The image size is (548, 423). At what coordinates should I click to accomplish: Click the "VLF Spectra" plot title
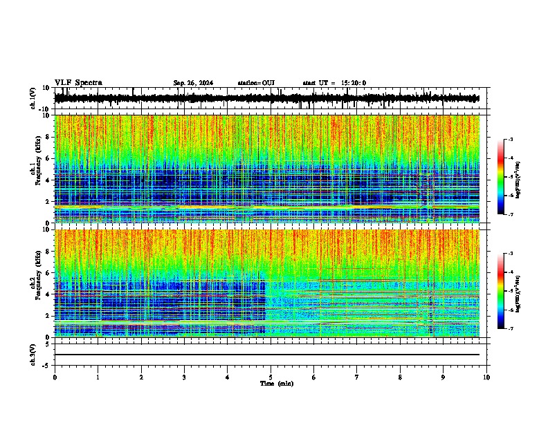(x=78, y=83)
